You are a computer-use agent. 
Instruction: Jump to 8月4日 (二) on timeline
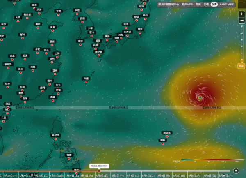coord(133,176)
